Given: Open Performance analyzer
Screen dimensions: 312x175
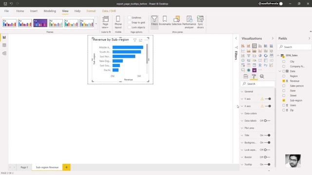Looking at the screenshot, I should [189, 22].
